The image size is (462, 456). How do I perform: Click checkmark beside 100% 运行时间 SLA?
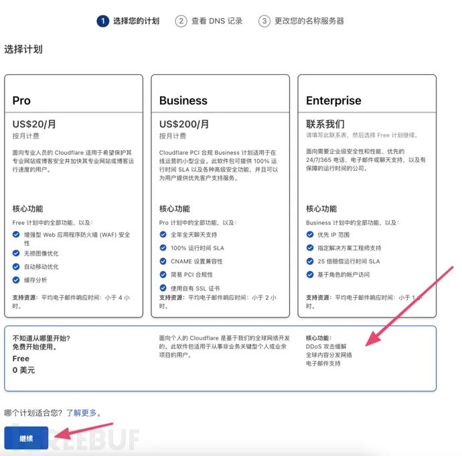click(x=163, y=248)
